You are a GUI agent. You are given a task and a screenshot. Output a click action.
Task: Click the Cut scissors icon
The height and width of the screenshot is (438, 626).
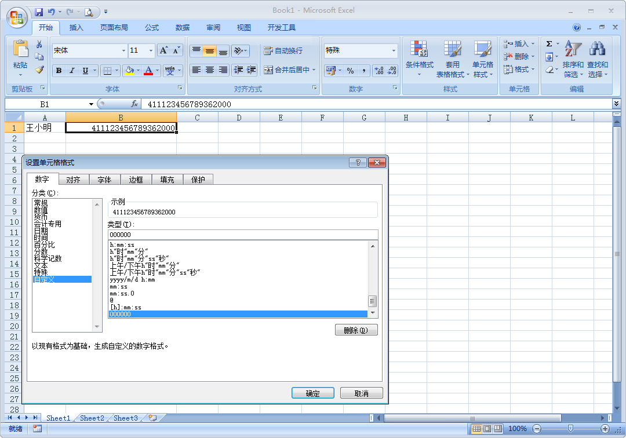pos(39,45)
